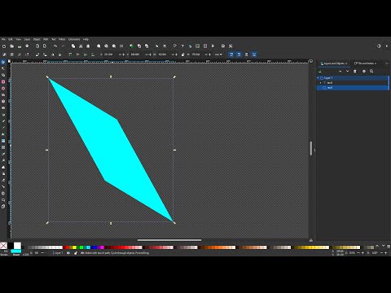391x293 pixels.
Task: Collapse Layer 1 tree expander
Action: click(319, 78)
